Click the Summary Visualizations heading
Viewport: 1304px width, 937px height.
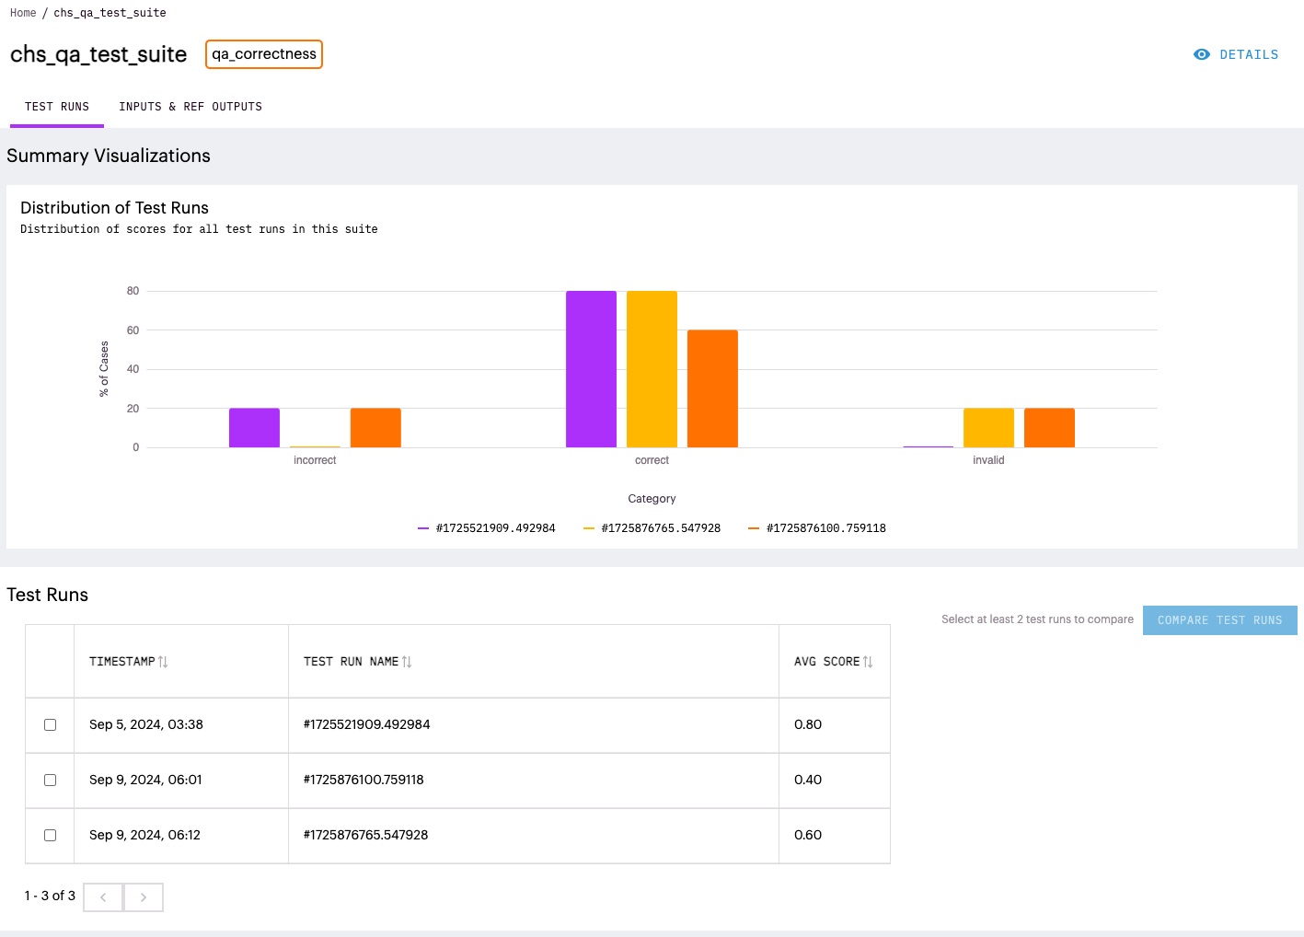click(109, 156)
